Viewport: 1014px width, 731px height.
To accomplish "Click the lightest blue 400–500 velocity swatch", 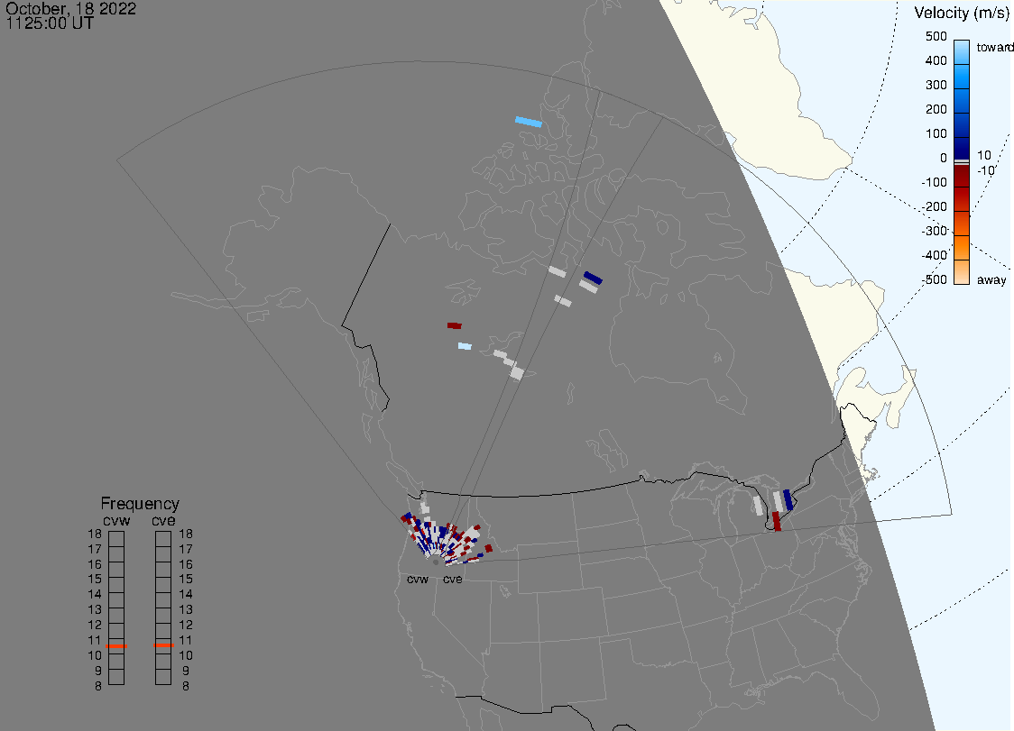I will [x=962, y=52].
